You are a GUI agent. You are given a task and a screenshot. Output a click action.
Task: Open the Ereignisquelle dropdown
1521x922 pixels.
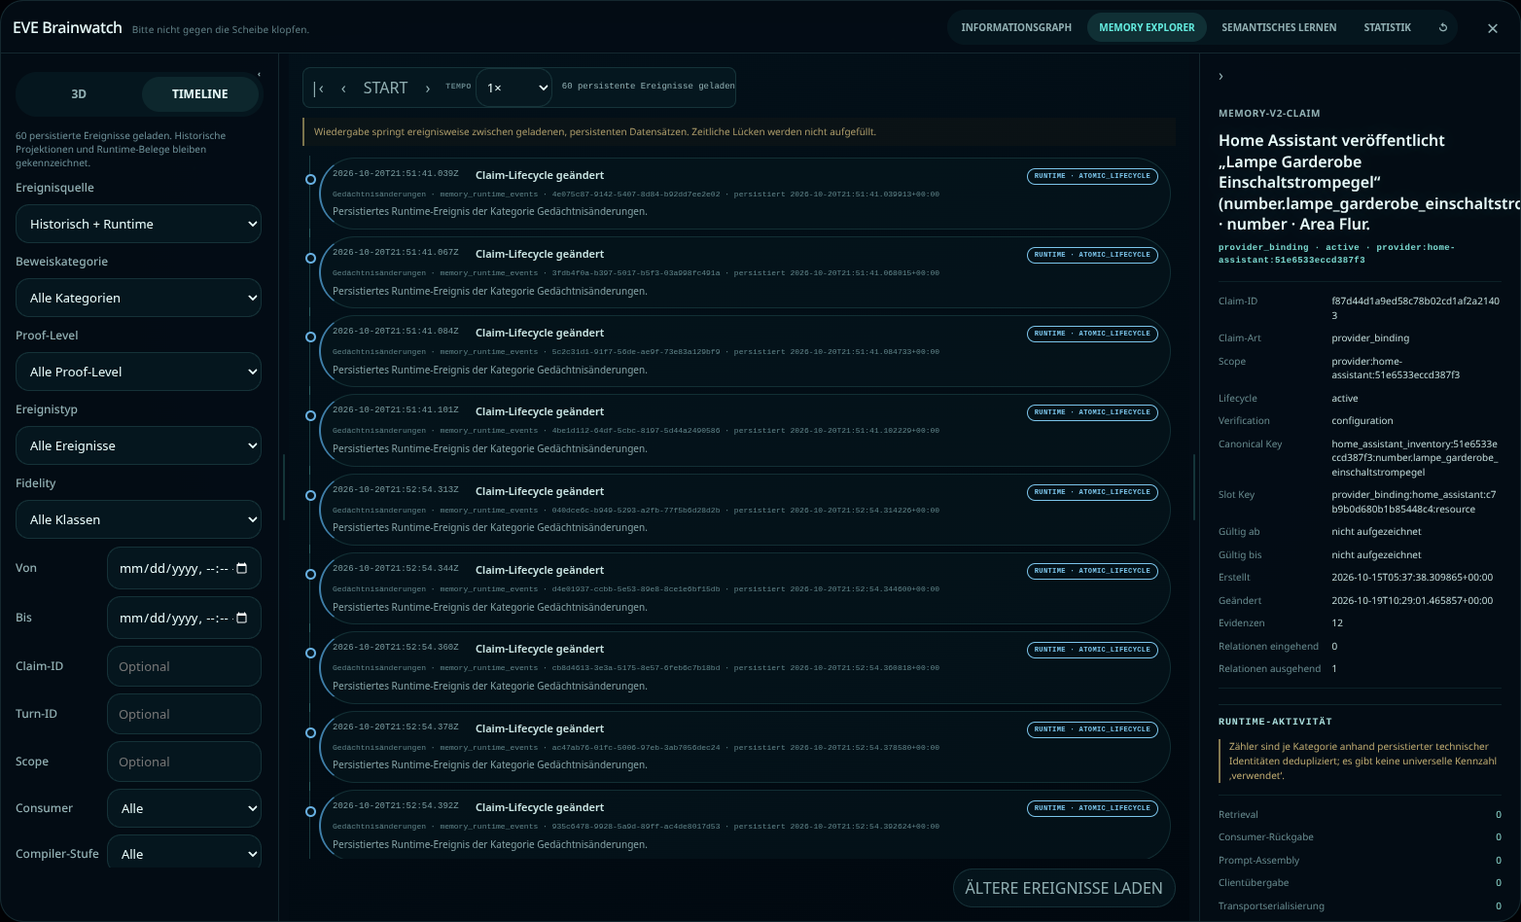138,224
